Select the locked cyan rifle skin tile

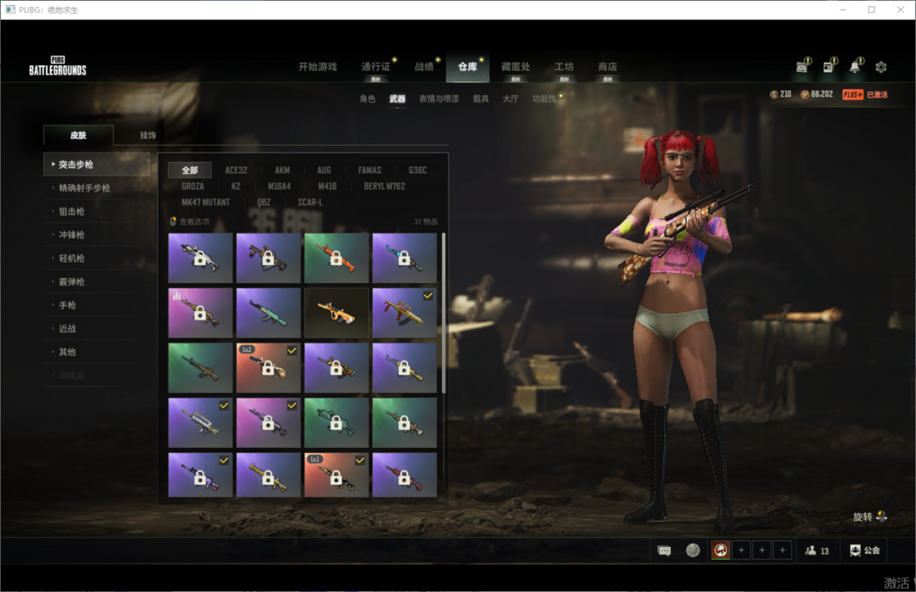tap(405, 258)
